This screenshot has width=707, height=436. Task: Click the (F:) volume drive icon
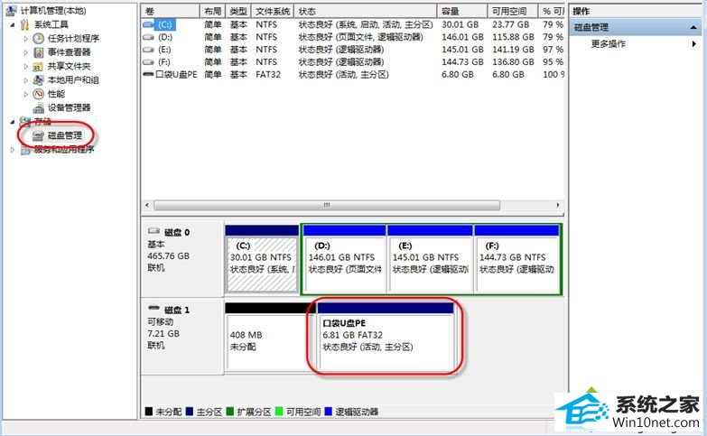point(149,61)
